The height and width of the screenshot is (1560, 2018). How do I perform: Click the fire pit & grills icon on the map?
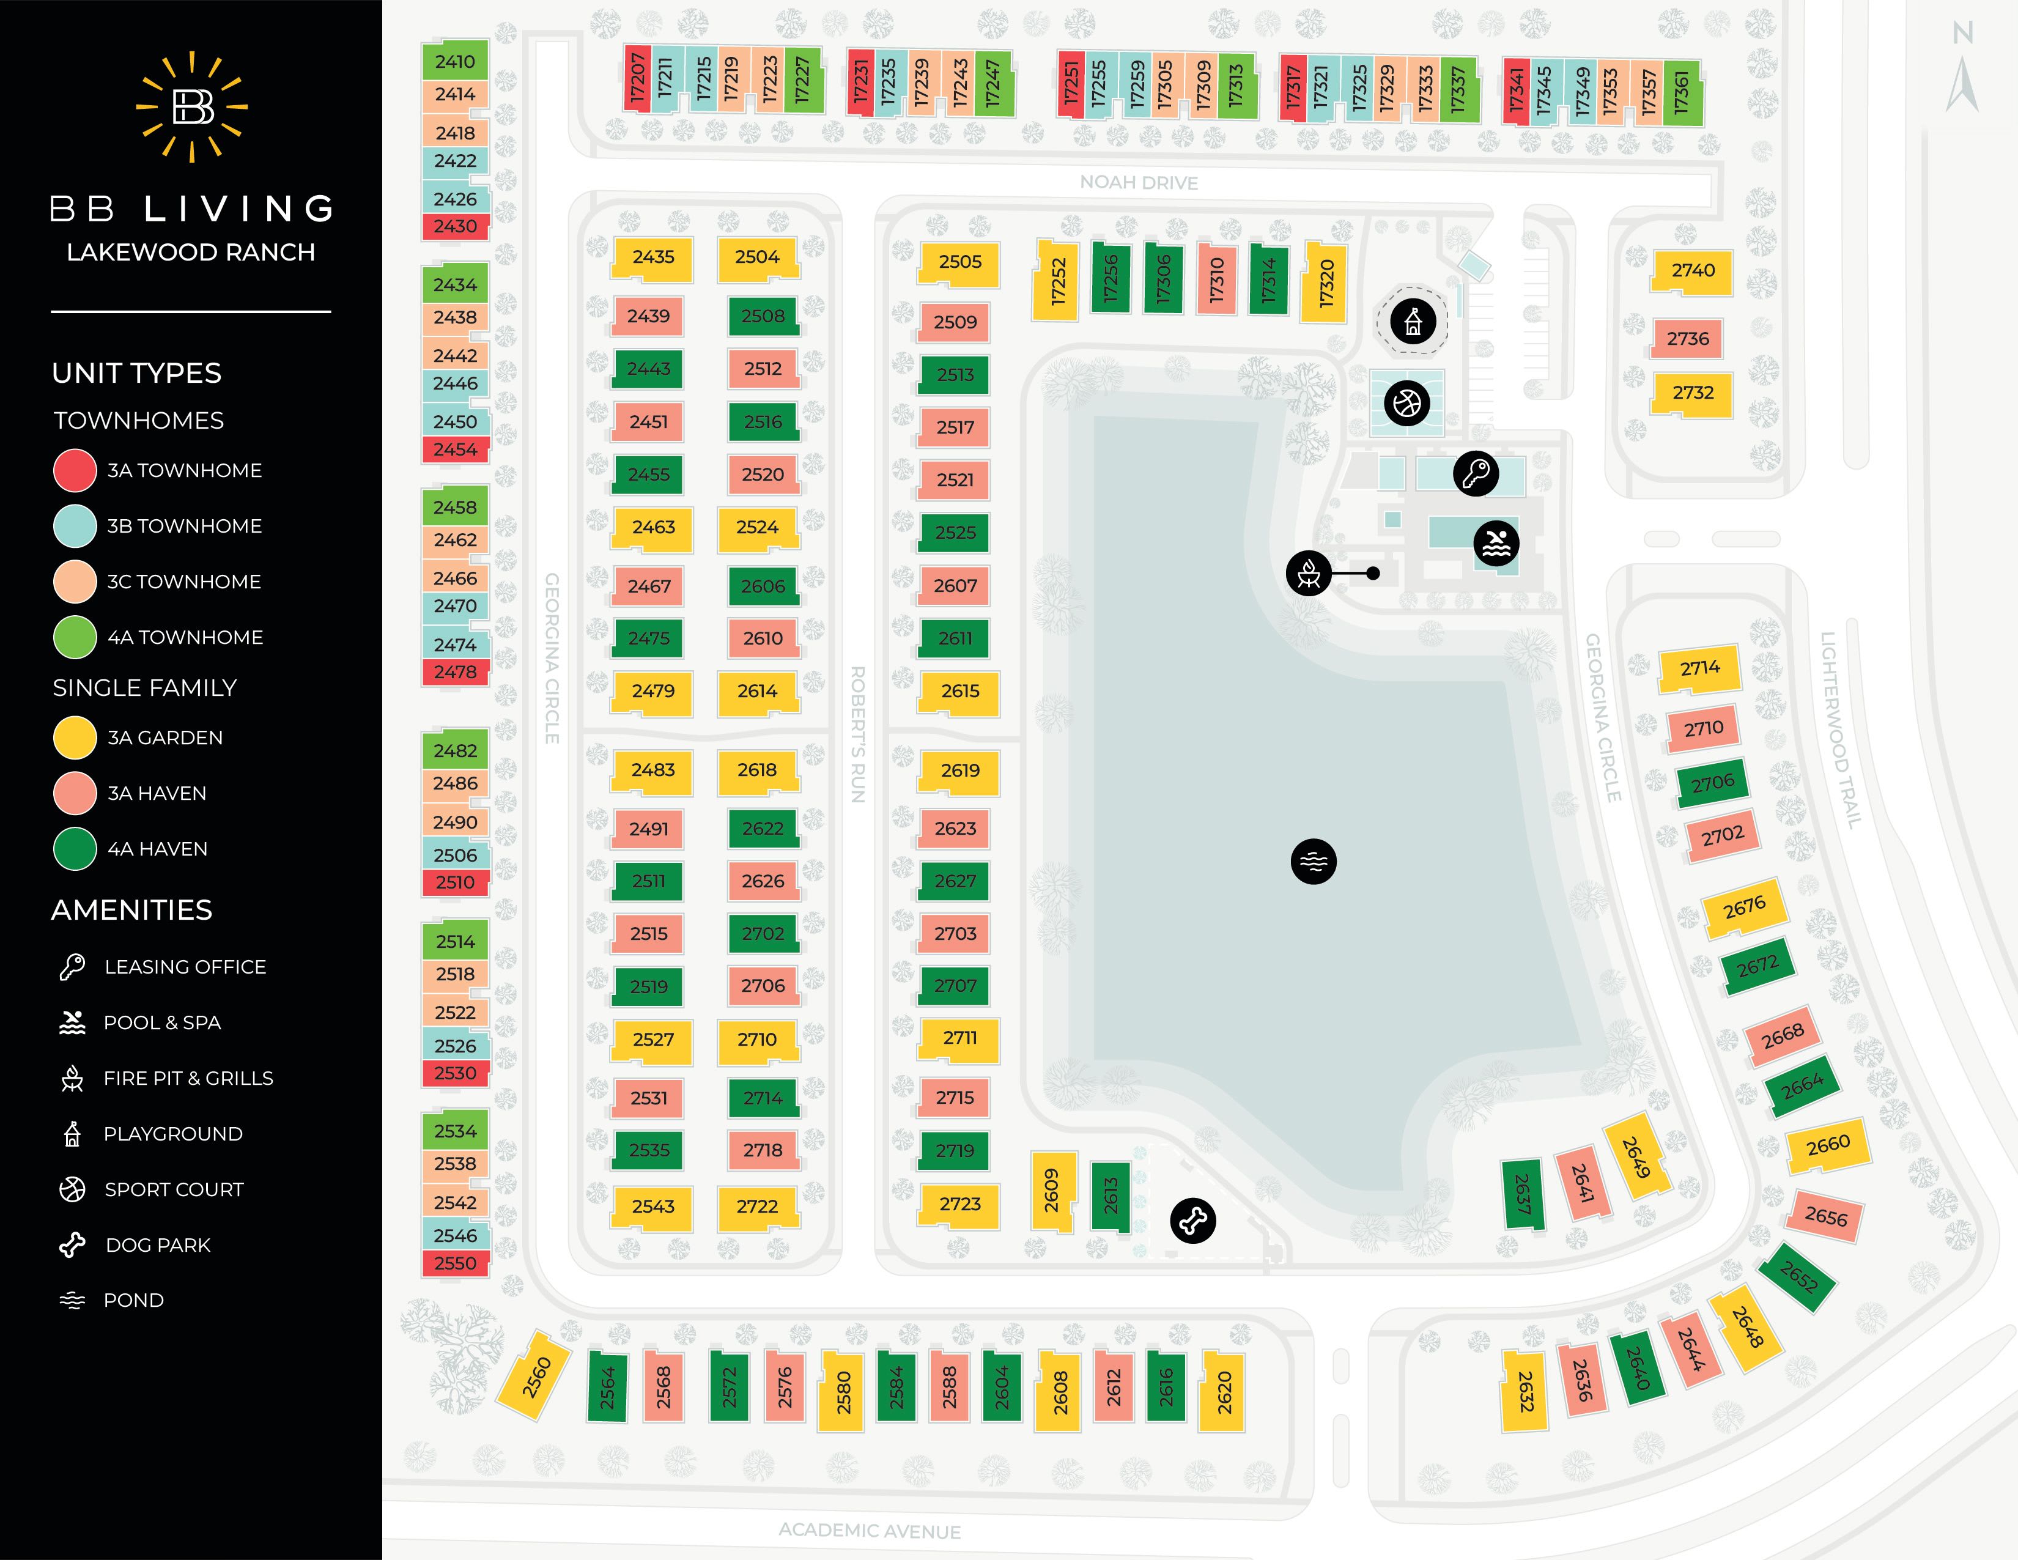click(x=1309, y=573)
